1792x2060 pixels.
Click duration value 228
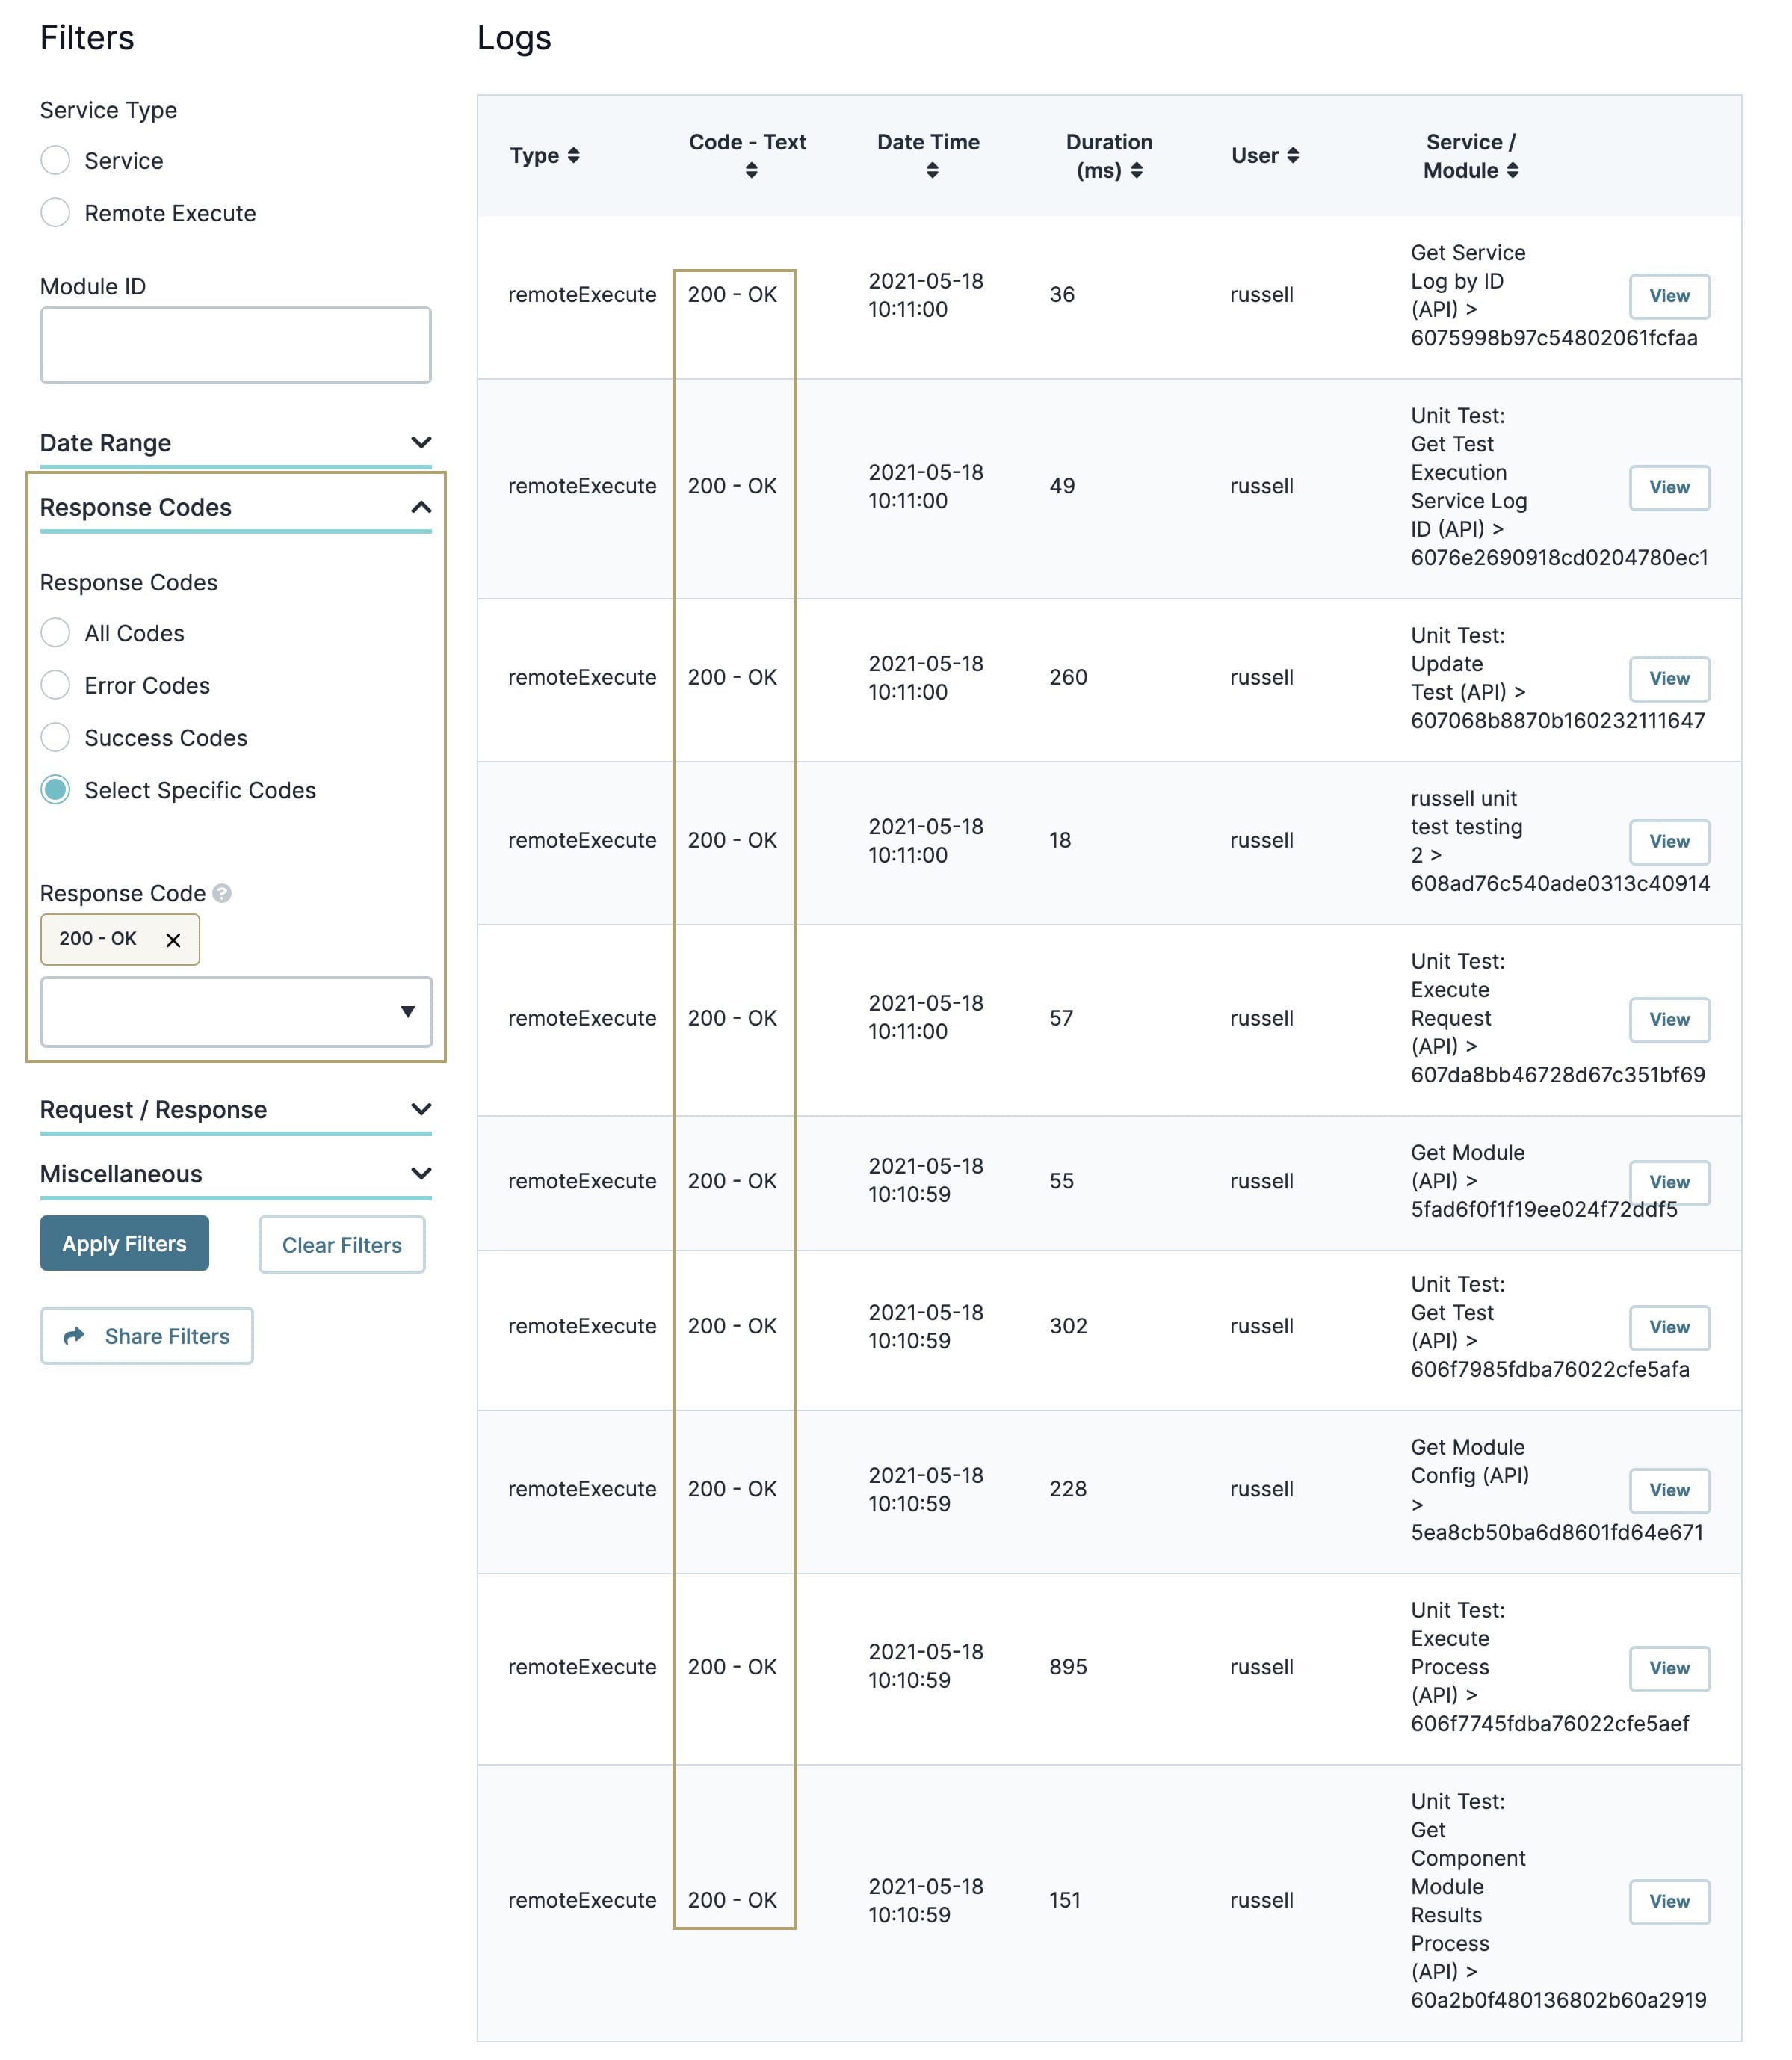[1068, 1489]
